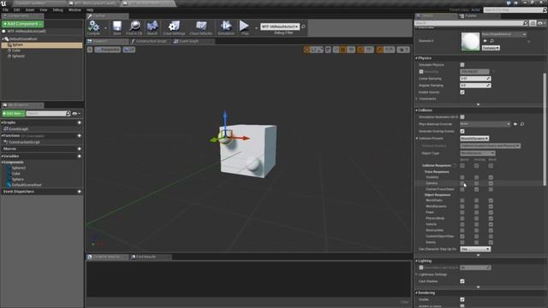Toggle the Visible checkbox under Rendering

tap(462, 299)
